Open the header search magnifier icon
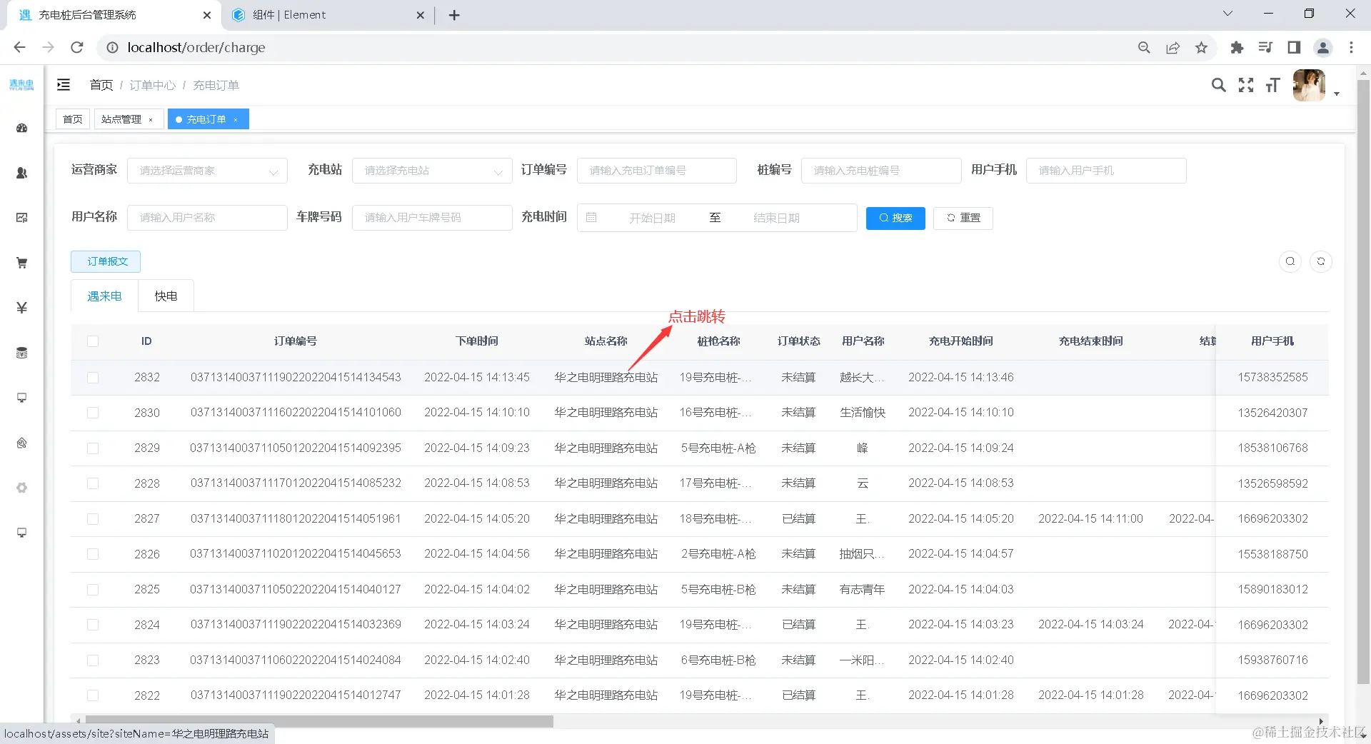The image size is (1371, 744). point(1219,85)
